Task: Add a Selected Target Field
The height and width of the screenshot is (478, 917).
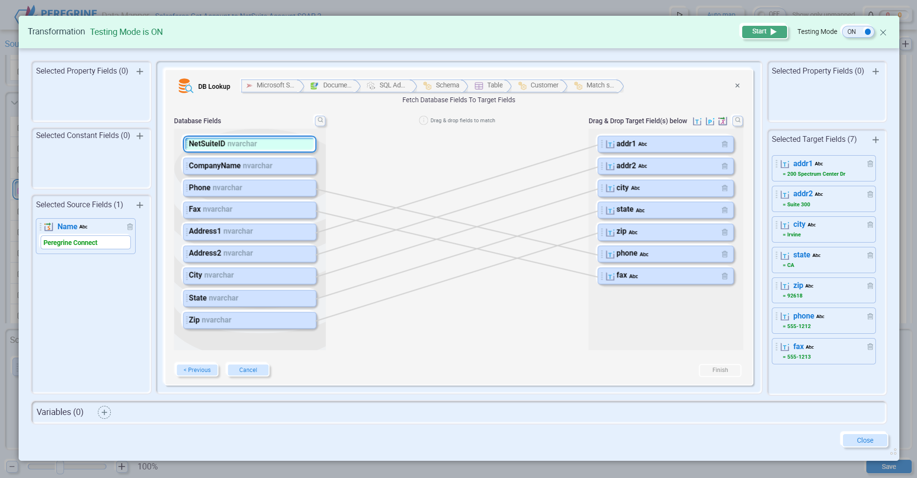Action: 876,140
